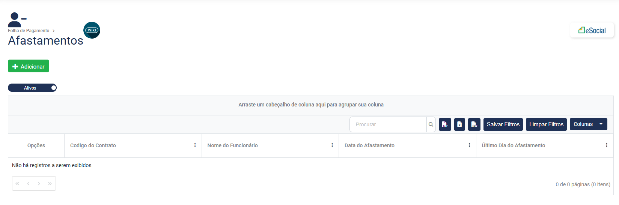Click the column grouping drop area
This screenshot has height=205, width=619.
[311, 105]
